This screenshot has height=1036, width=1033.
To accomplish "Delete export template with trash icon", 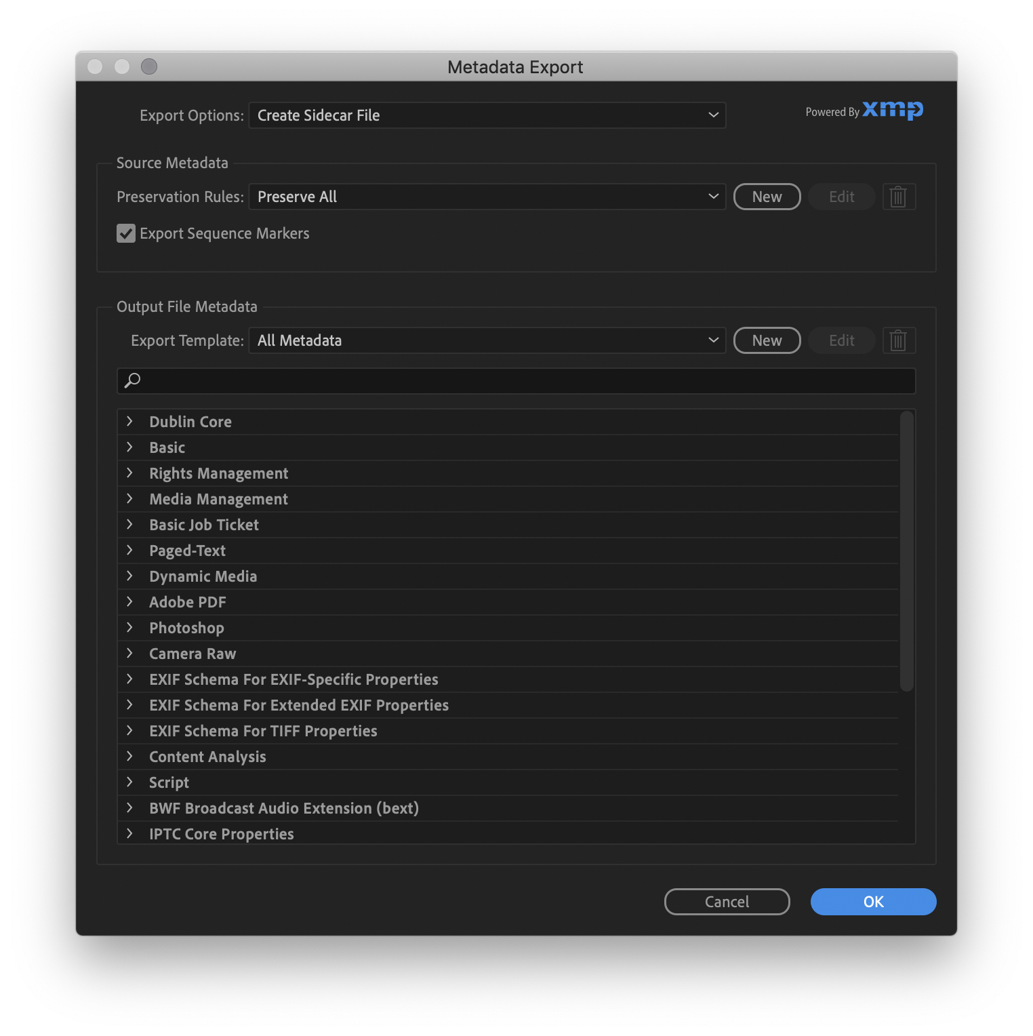I will click(899, 340).
